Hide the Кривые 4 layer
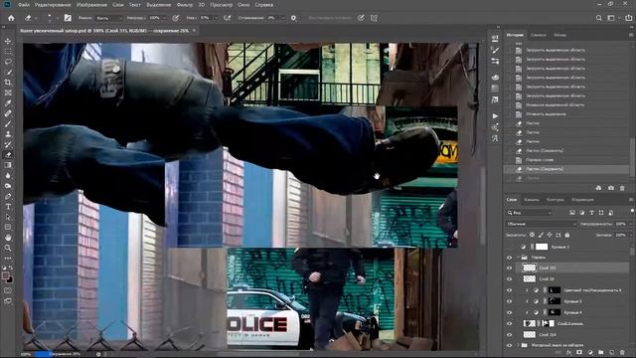This screenshot has width=636, height=358. (510, 312)
